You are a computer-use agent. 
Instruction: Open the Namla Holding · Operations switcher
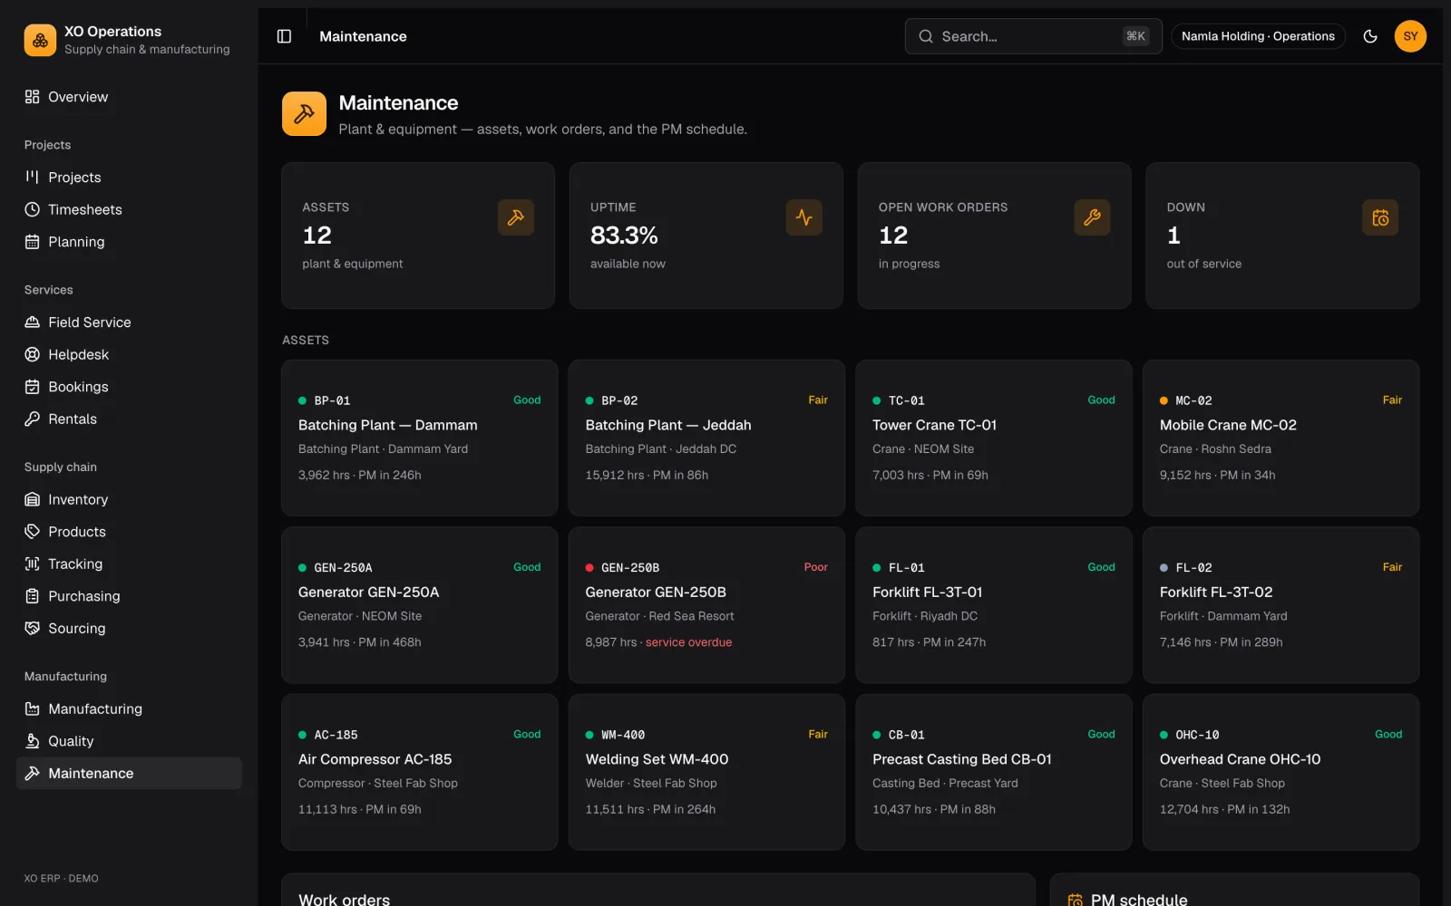[1258, 36]
